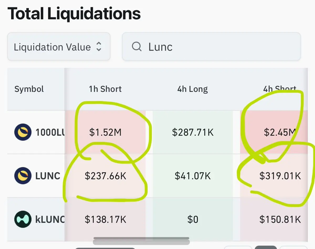Open the kLUNC symbol row
Screen dimensions: 315x249
tap(50, 219)
